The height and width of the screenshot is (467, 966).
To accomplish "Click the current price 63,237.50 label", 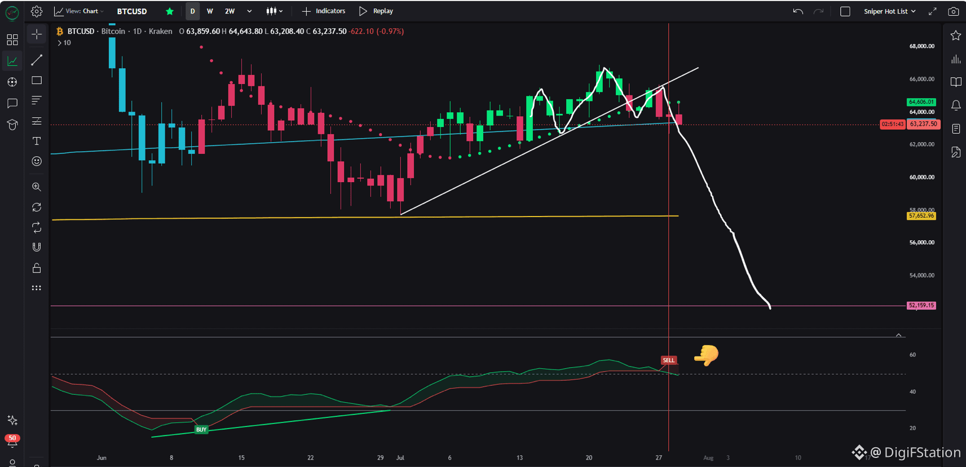I will click(924, 124).
